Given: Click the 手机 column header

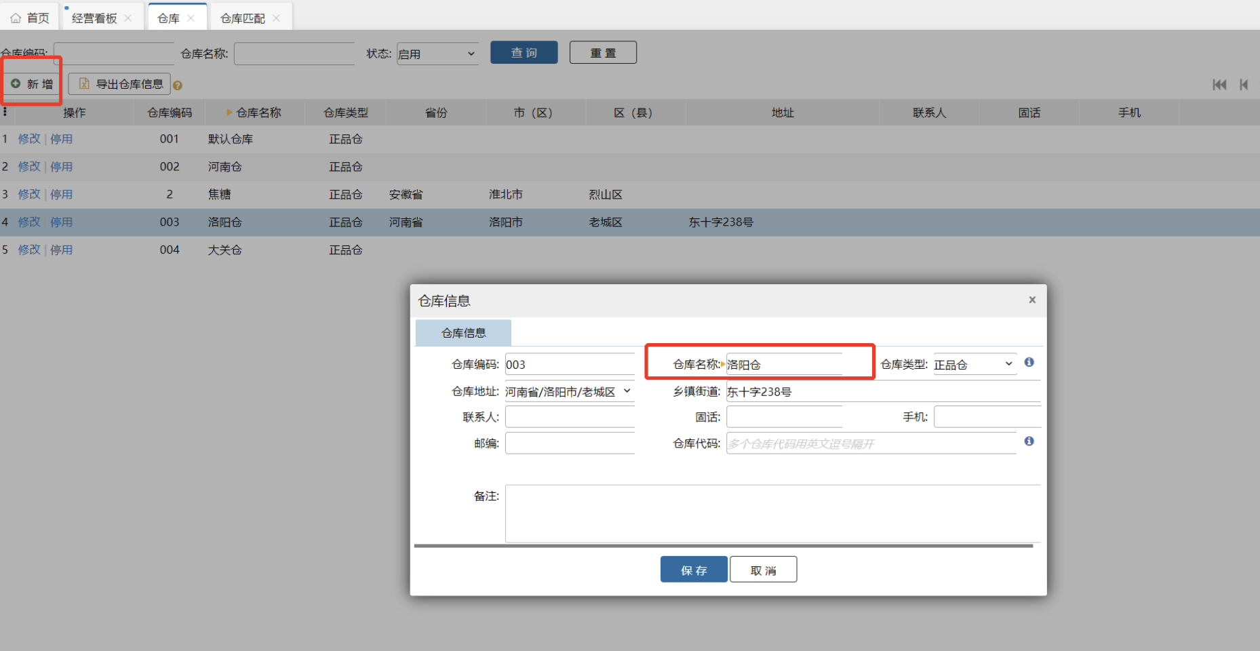Looking at the screenshot, I should [x=1129, y=113].
